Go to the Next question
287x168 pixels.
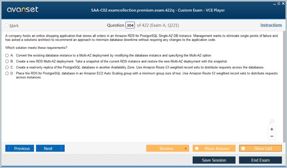[x=50, y=148]
